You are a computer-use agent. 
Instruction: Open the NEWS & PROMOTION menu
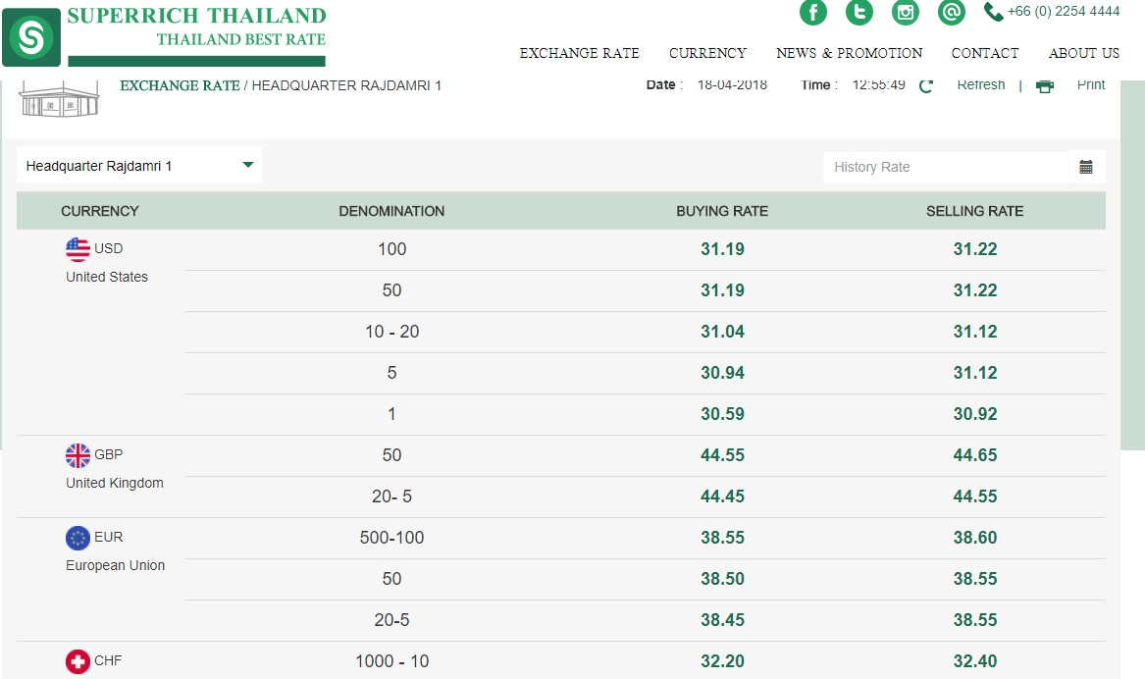(850, 53)
